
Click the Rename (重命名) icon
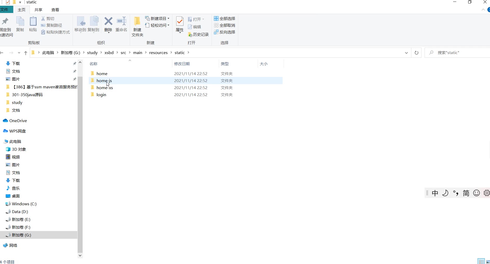(x=121, y=21)
